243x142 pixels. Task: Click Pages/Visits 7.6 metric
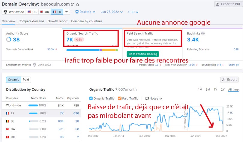(x=150, y=65)
